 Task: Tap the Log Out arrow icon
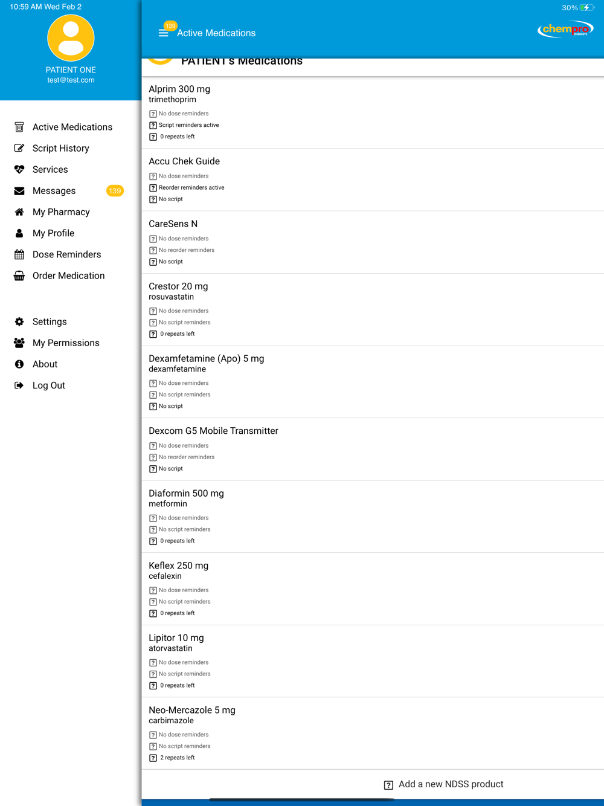click(19, 385)
